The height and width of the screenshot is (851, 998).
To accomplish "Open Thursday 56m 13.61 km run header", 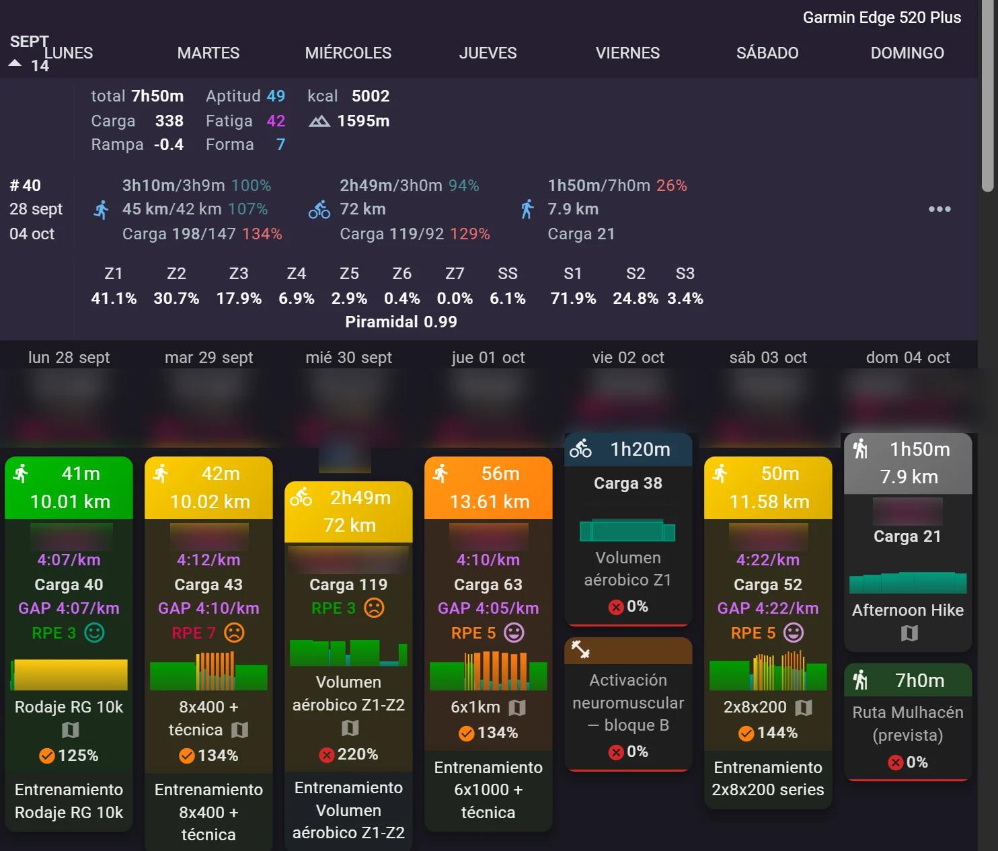I will 488,487.
